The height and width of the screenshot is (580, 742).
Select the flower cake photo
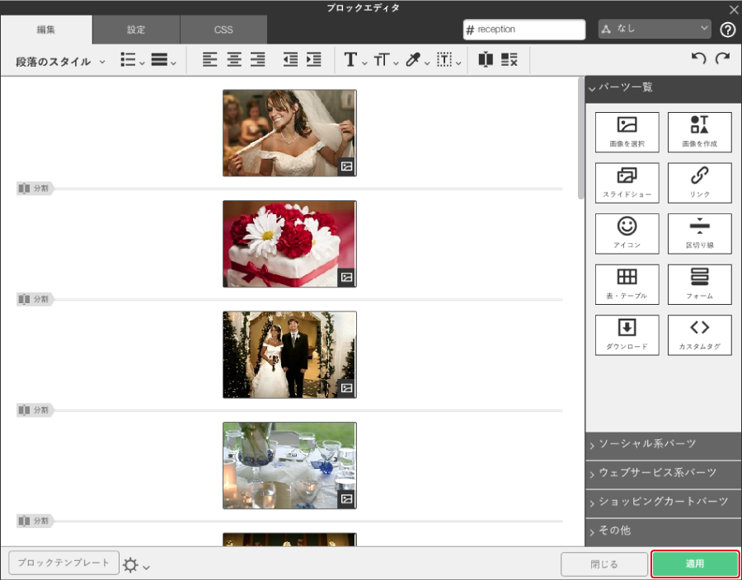(289, 244)
